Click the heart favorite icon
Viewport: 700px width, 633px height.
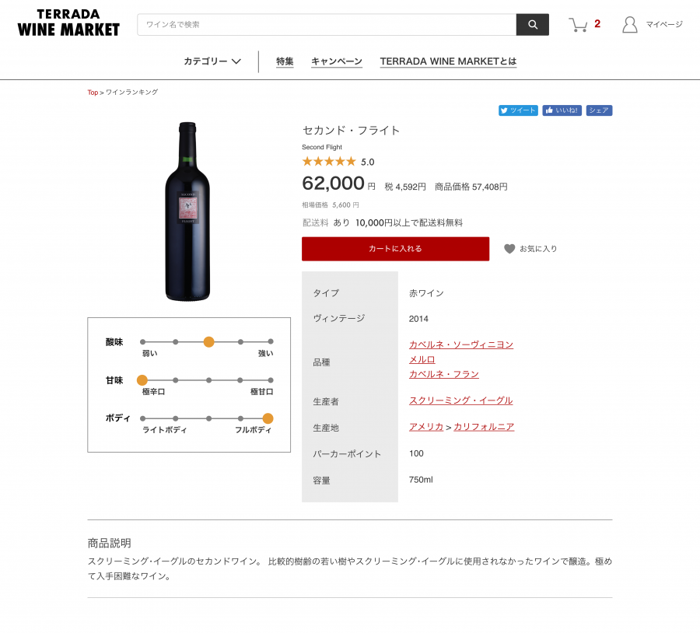click(509, 249)
